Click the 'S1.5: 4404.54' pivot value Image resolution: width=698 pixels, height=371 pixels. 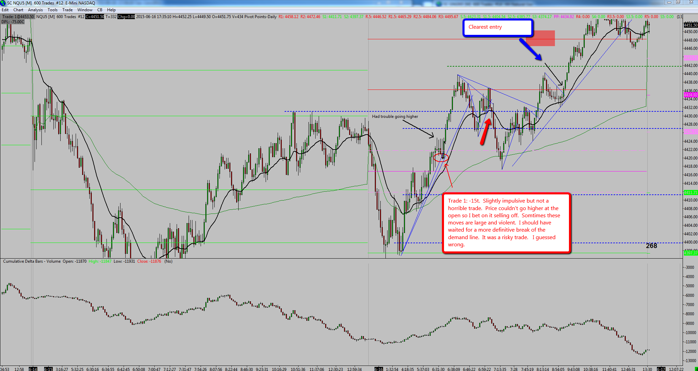[x=494, y=17]
